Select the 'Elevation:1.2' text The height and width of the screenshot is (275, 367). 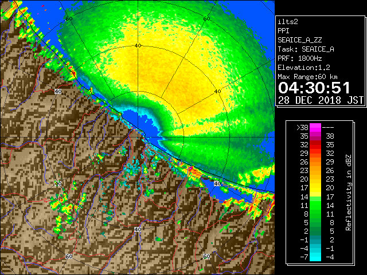(x=304, y=68)
